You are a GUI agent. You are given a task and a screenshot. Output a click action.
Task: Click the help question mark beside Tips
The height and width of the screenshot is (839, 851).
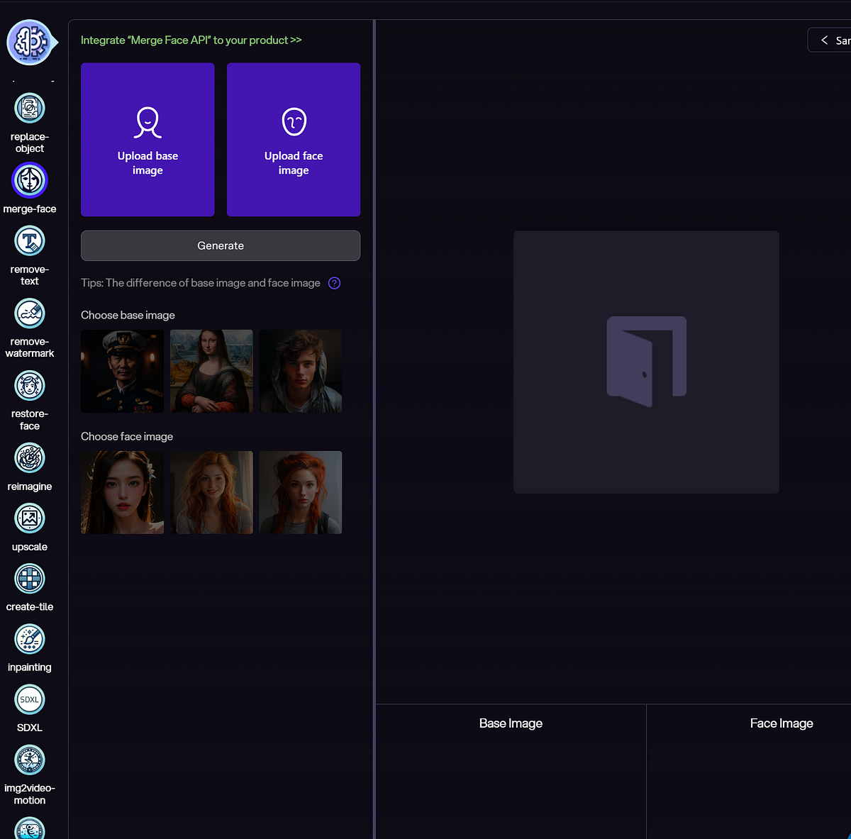coord(335,283)
